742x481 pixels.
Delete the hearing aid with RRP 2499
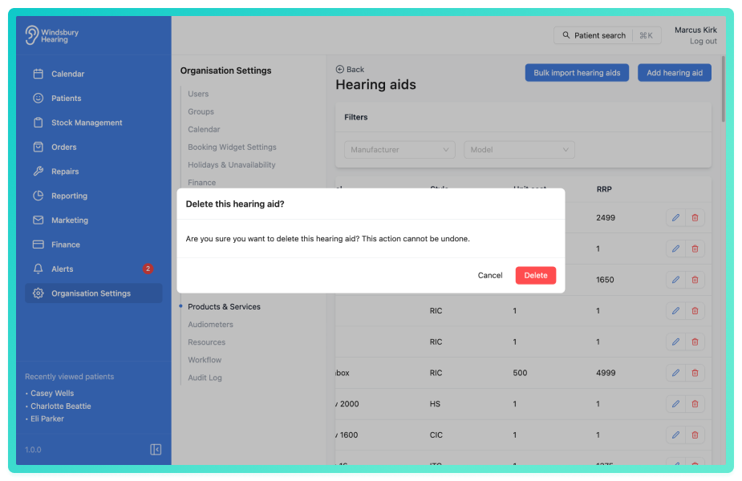(x=695, y=217)
